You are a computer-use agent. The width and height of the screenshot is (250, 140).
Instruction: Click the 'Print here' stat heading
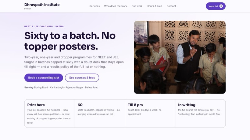tap(36, 105)
